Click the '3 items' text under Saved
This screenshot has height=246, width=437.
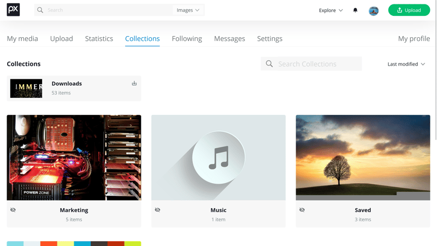tap(363, 220)
